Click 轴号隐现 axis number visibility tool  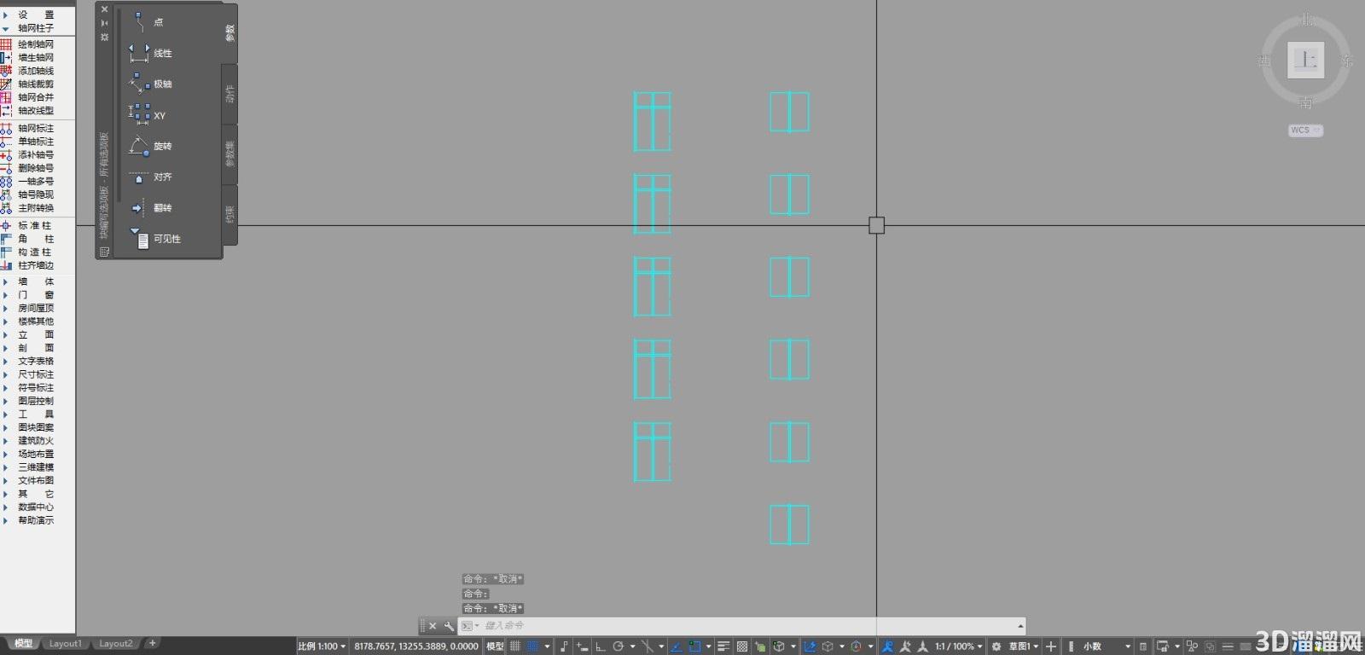(x=27, y=194)
